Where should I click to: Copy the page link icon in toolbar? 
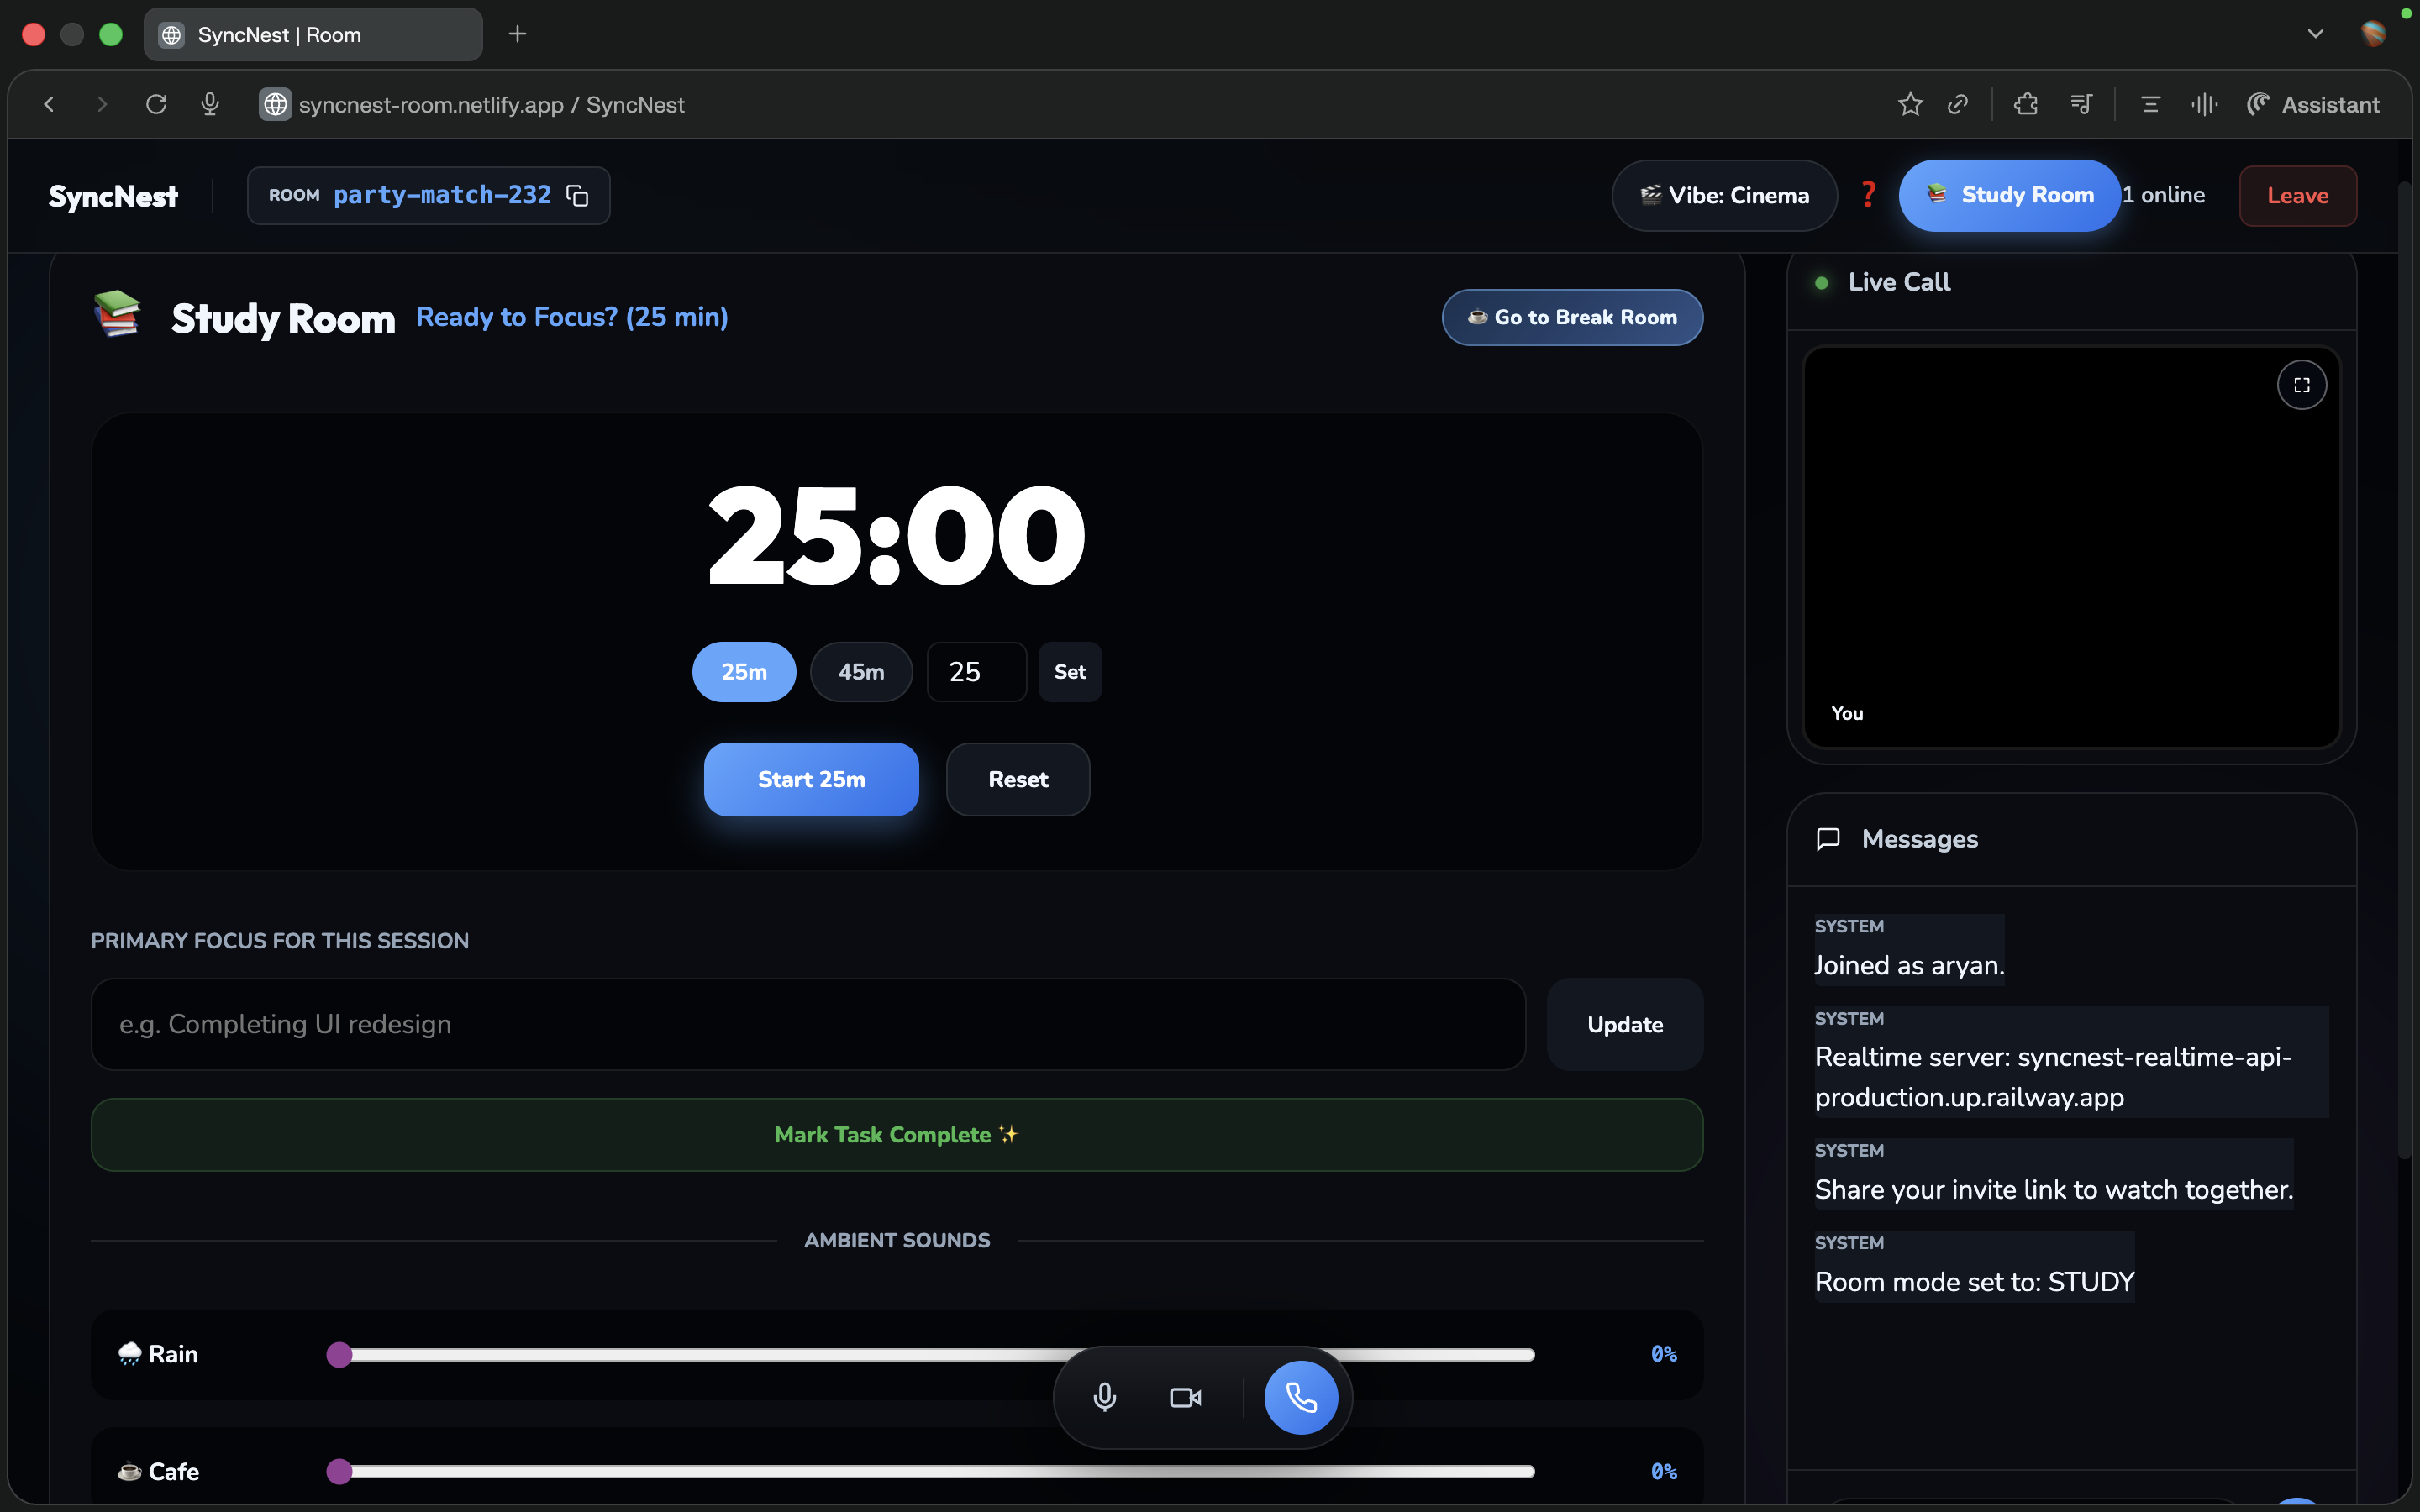[x=1958, y=104]
